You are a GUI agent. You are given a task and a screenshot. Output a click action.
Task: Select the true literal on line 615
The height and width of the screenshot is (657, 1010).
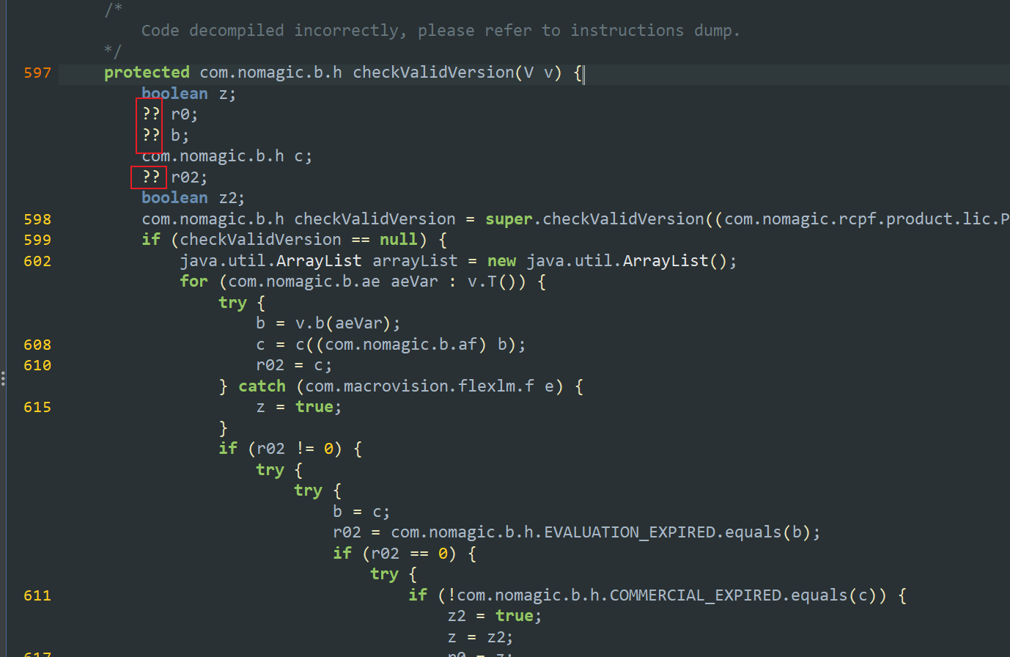314,407
